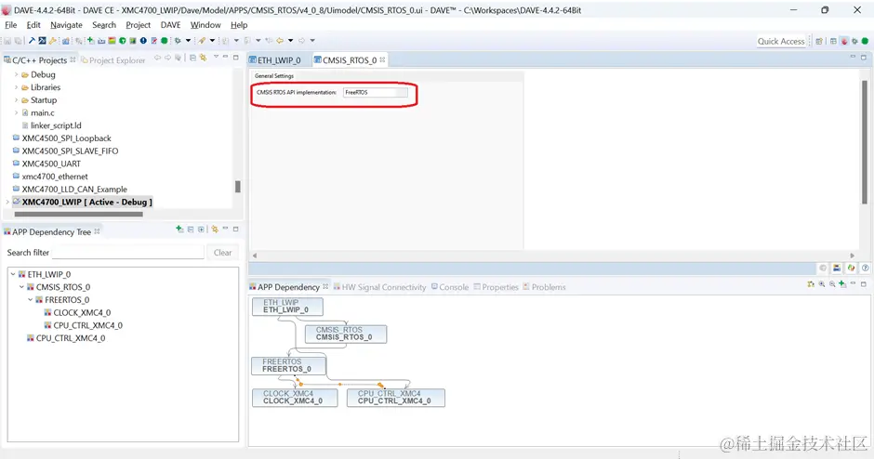Select the CPU_CTRL_XMC4_0 block in dependency diagram
Screen dimensions: 874x459
(396, 397)
